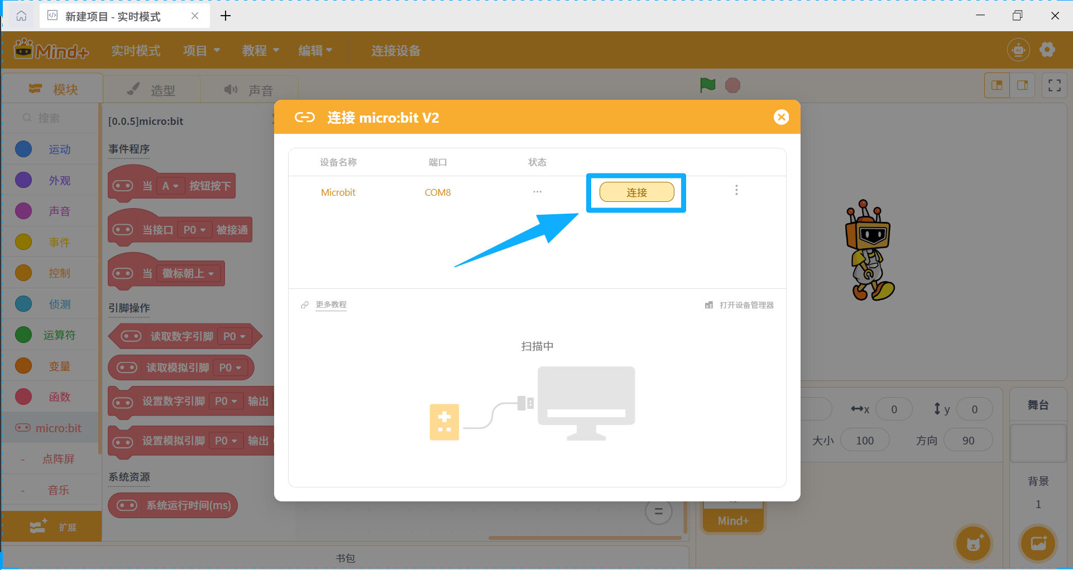Select the 外观 block category
This screenshot has height=570, width=1073.
pyautogui.click(x=50, y=180)
